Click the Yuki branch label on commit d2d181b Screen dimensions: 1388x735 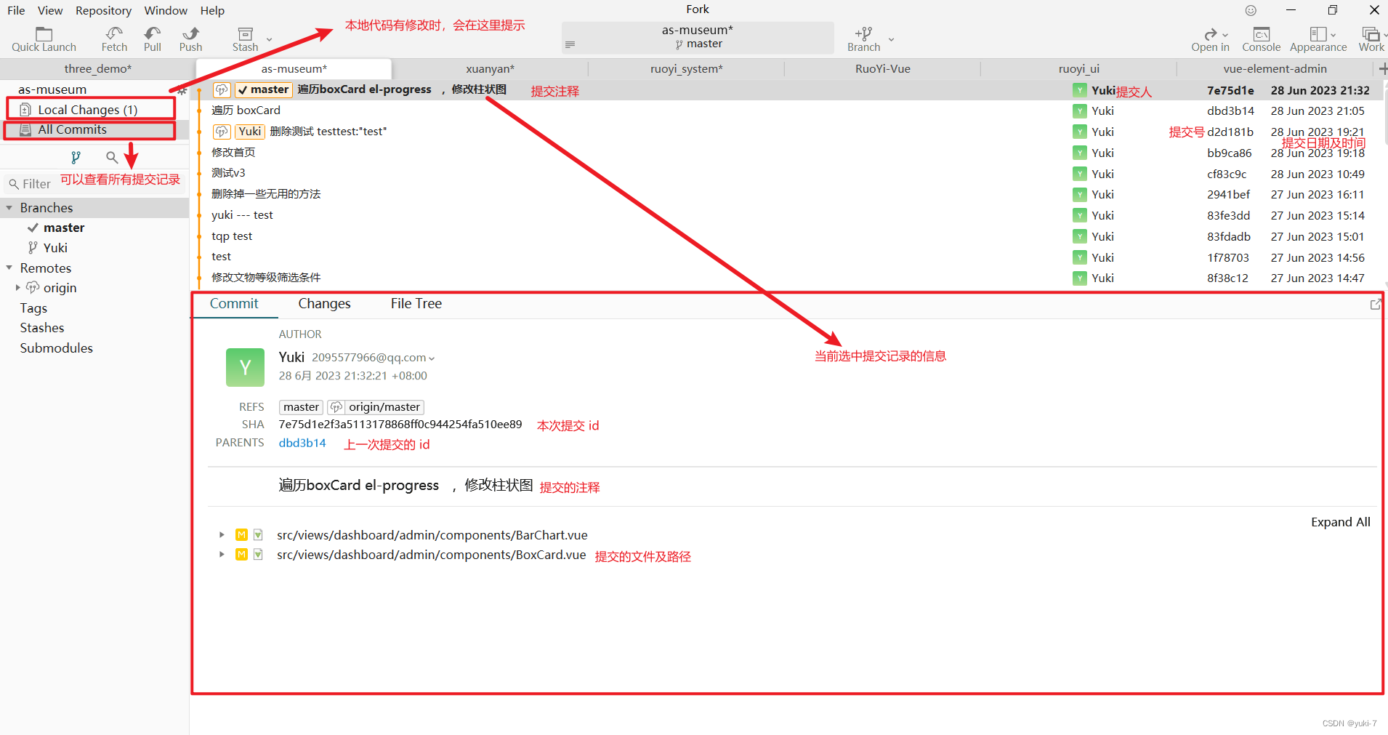tap(249, 132)
